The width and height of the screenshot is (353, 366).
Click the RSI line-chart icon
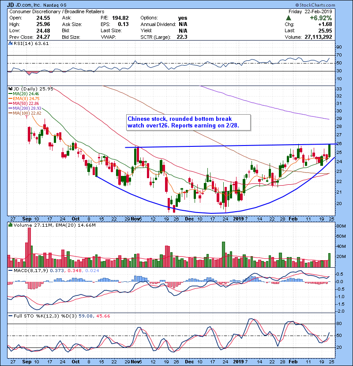click(10, 43)
